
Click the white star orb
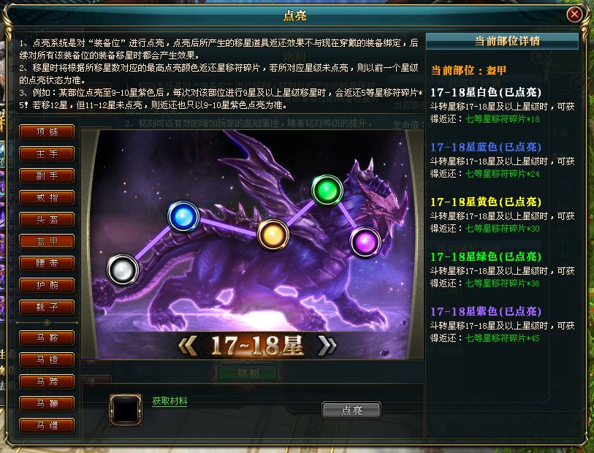pos(122,270)
